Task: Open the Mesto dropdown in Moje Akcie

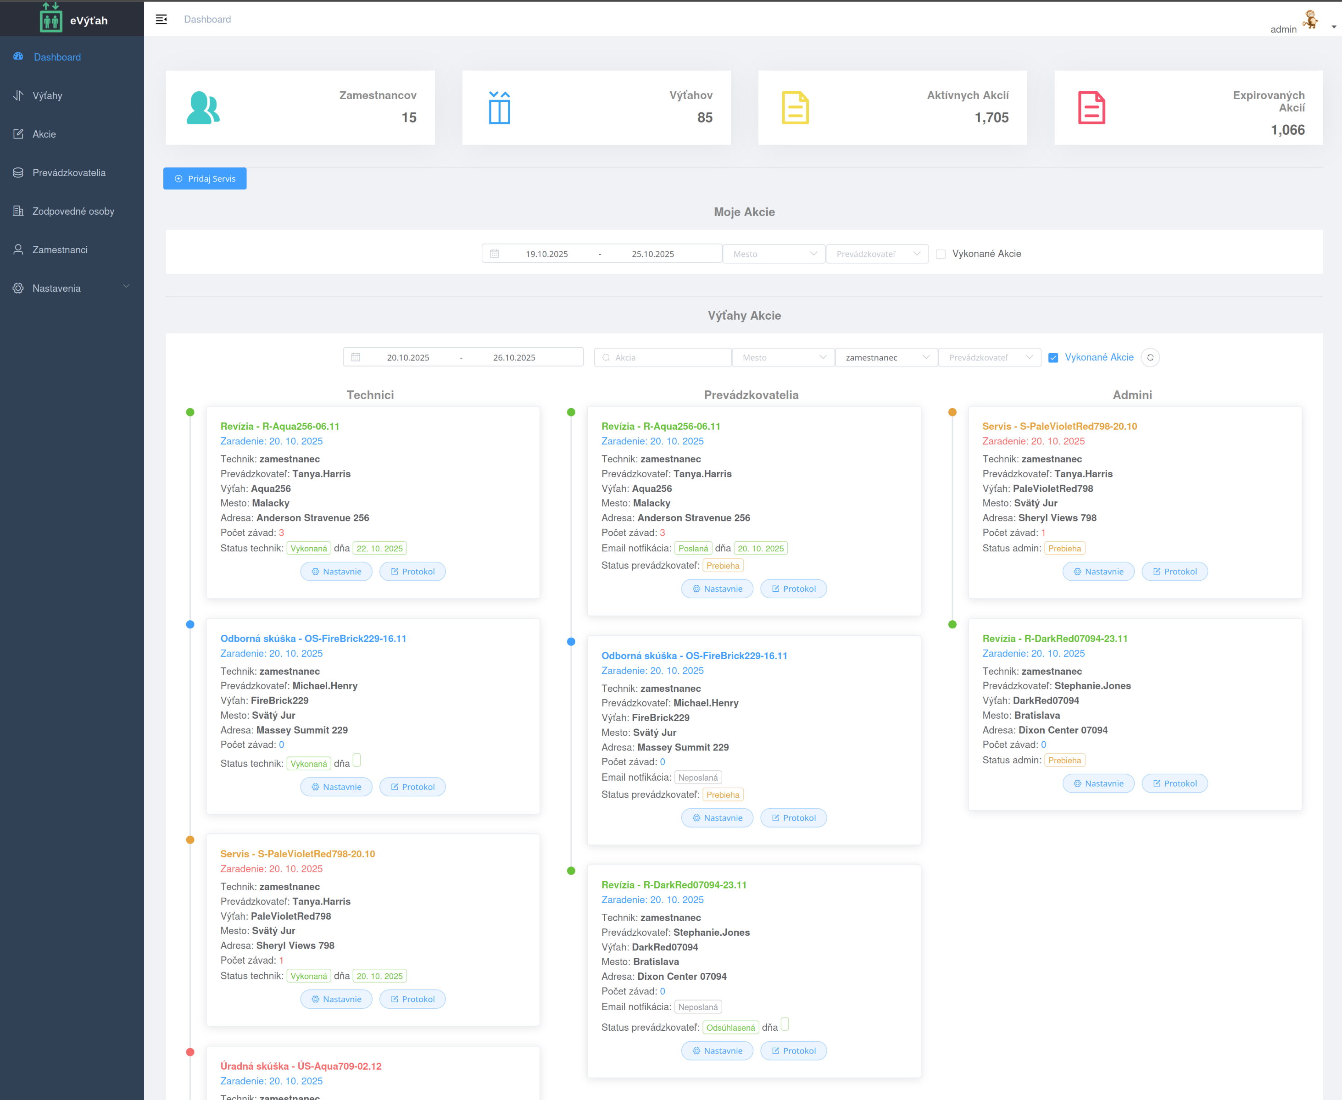Action: pyautogui.click(x=774, y=254)
